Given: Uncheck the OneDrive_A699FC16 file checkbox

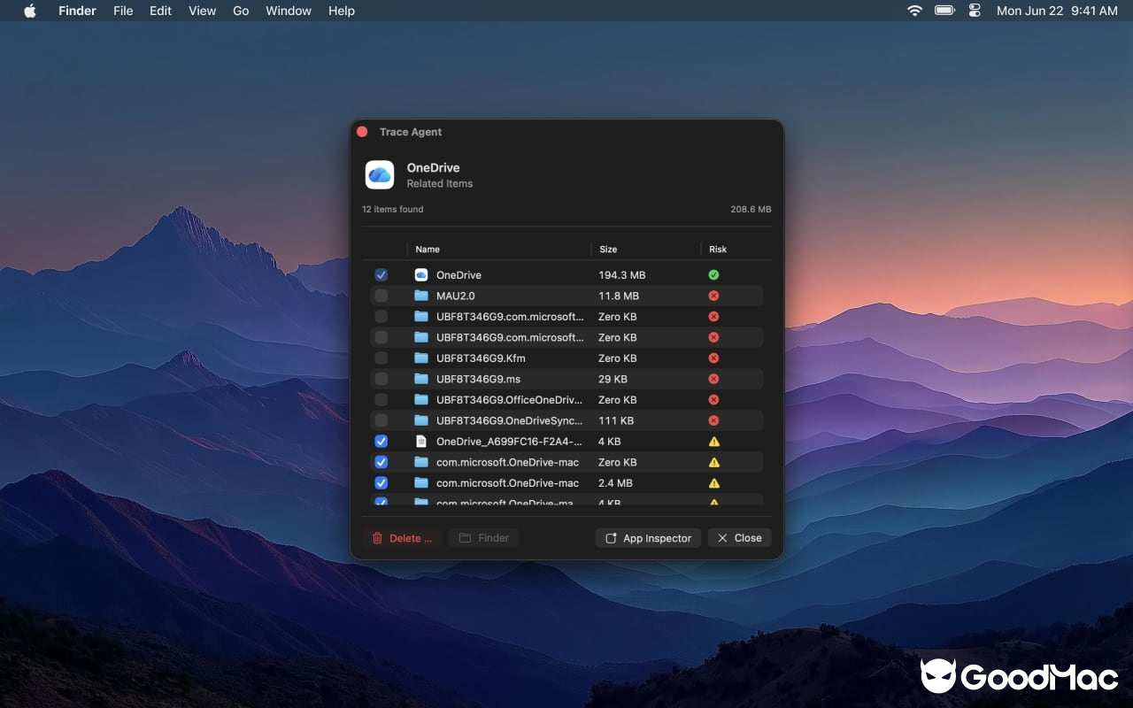Looking at the screenshot, I should (381, 442).
